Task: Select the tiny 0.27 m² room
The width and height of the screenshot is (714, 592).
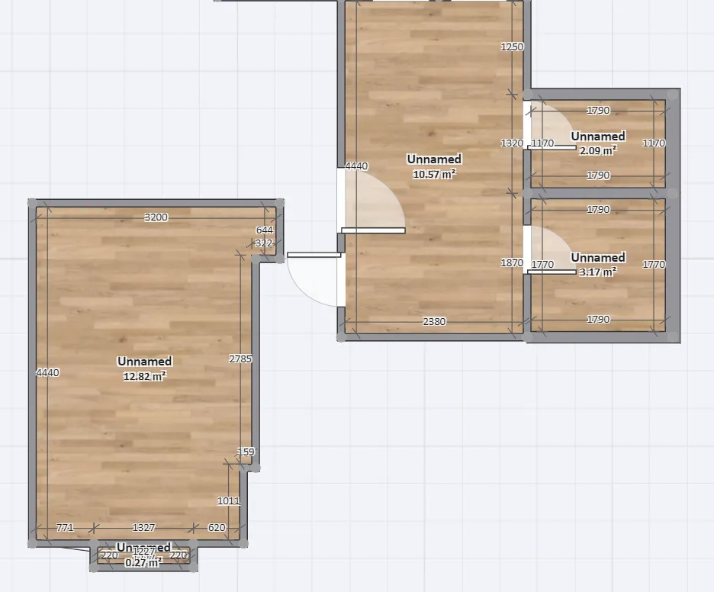Action: point(143,556)
